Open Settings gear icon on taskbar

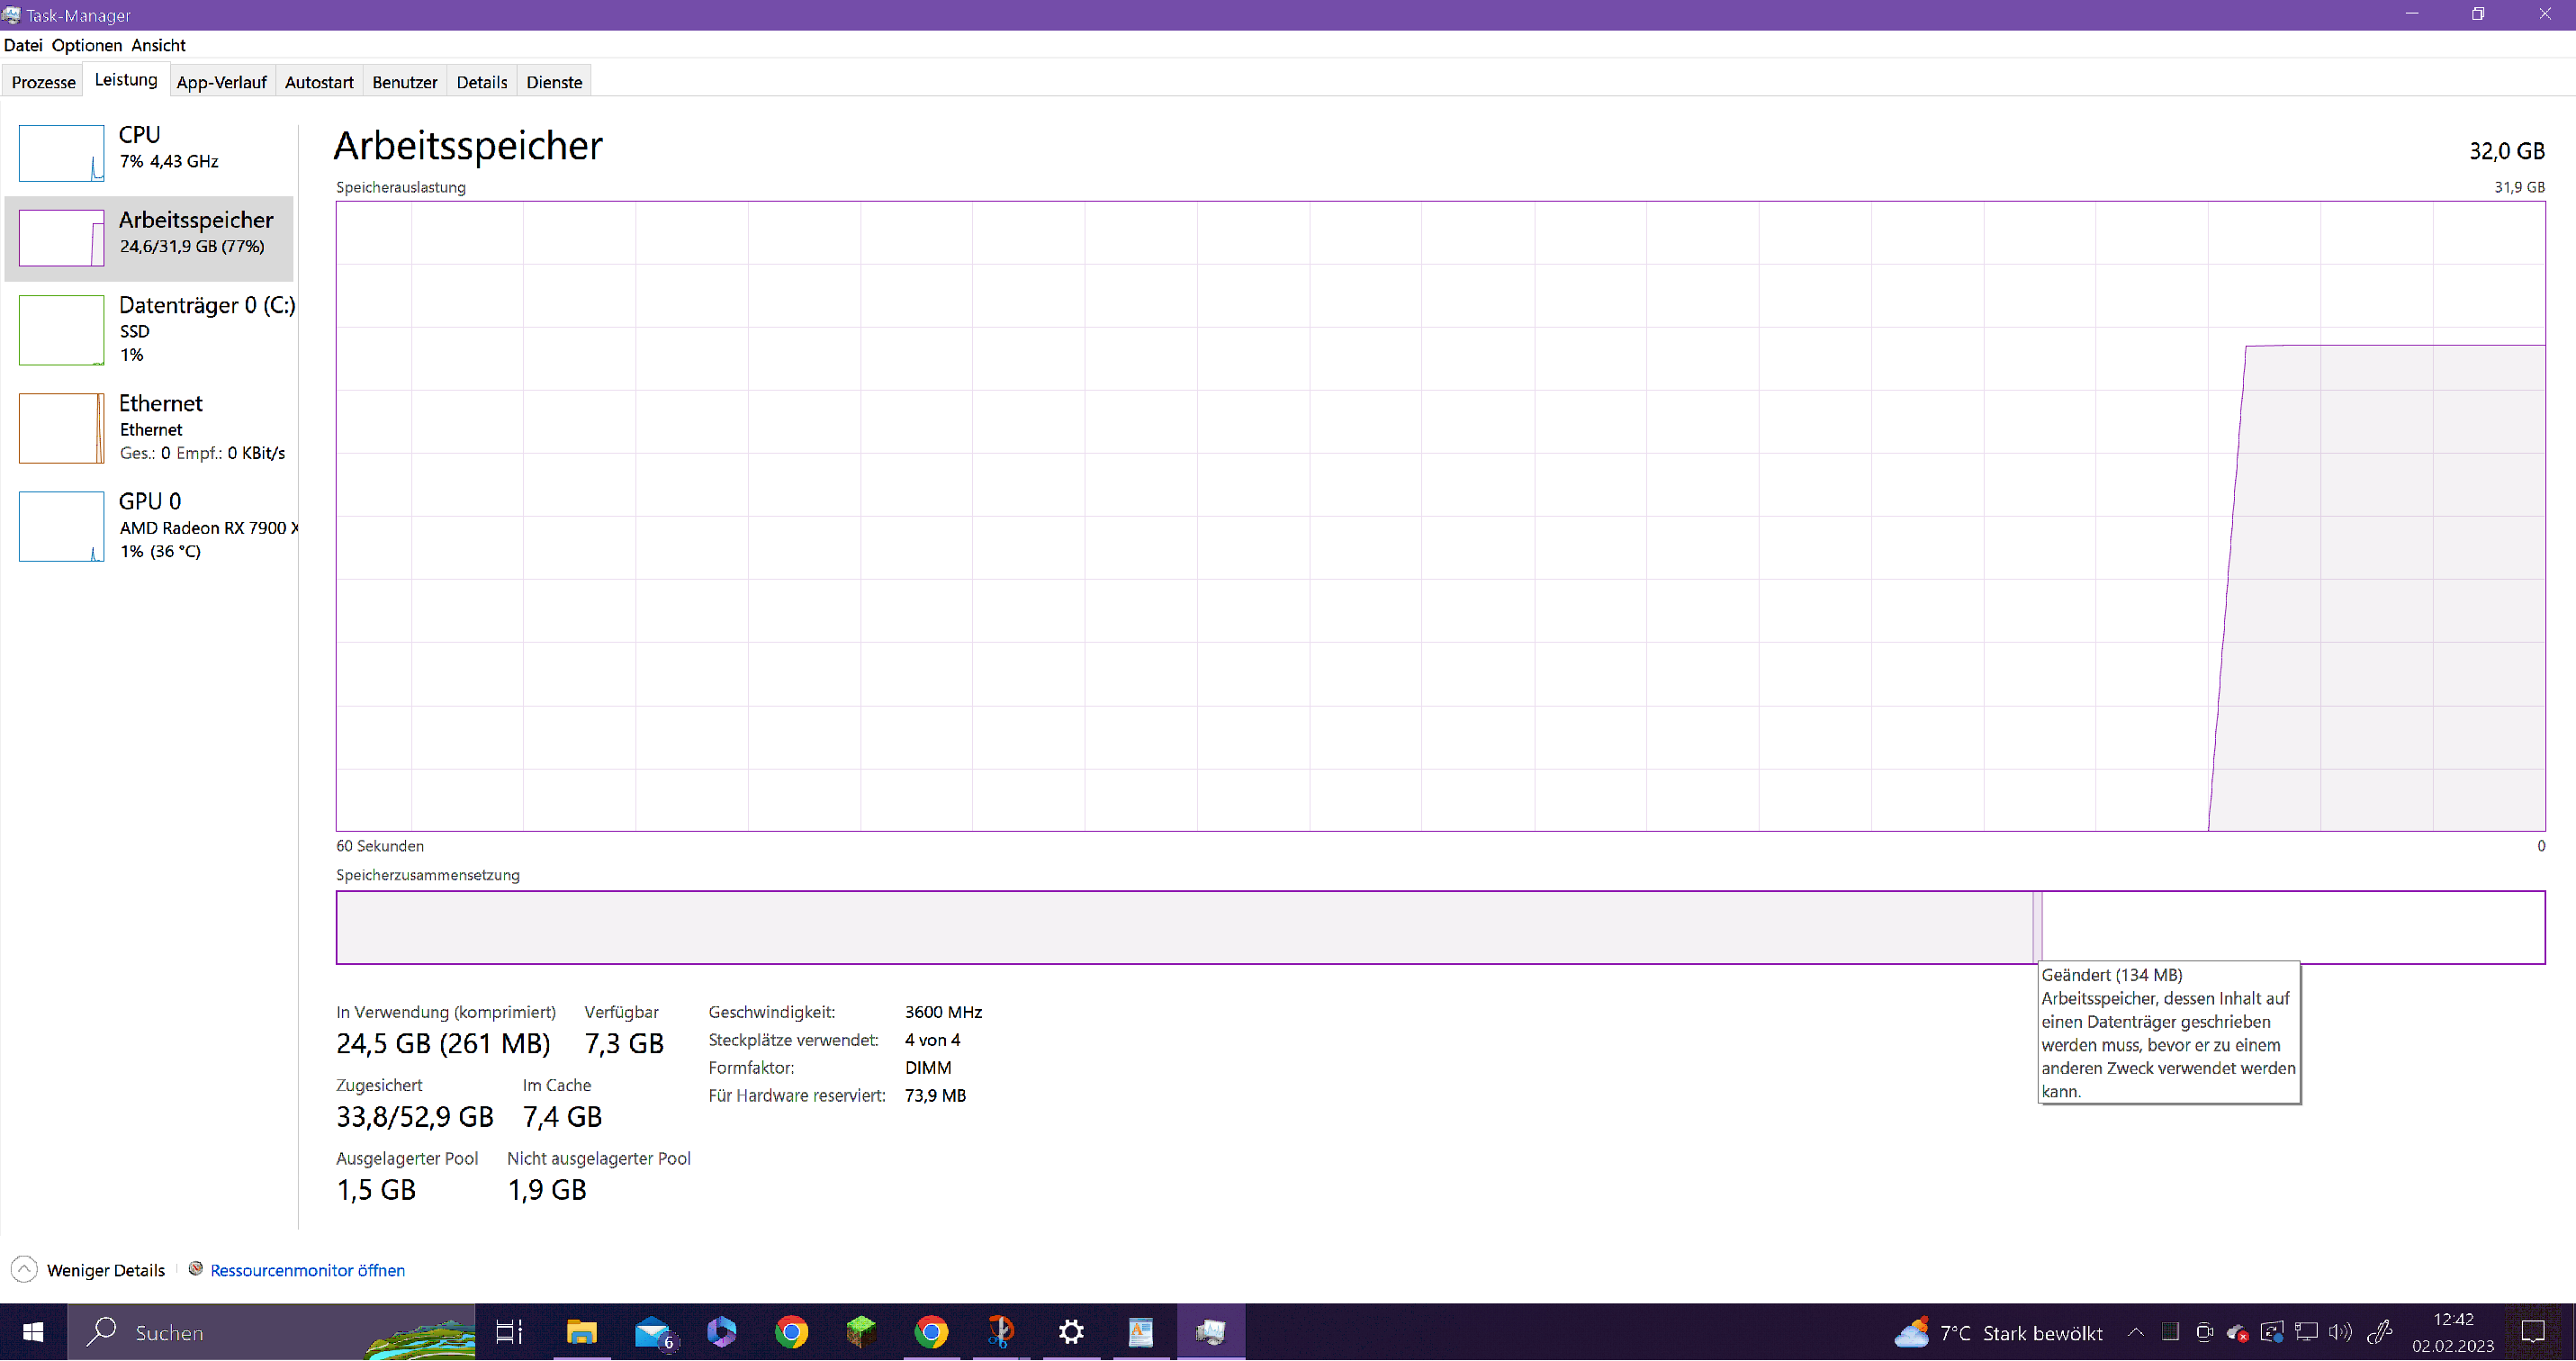(1071, 1332)
